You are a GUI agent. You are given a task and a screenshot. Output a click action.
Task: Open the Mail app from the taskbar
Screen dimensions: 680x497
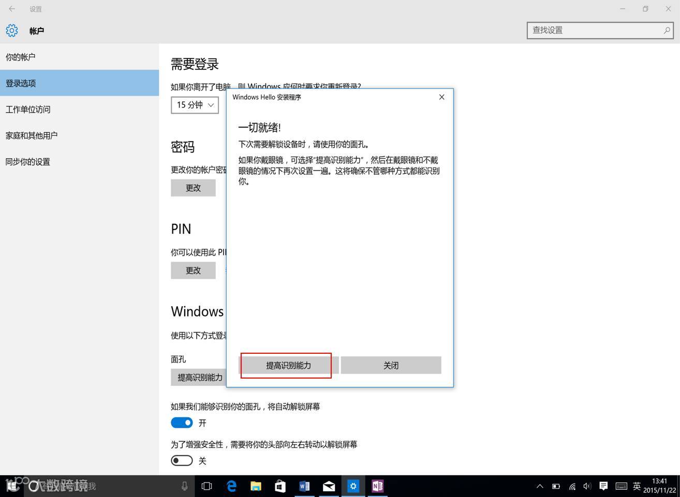click(329, 486)
